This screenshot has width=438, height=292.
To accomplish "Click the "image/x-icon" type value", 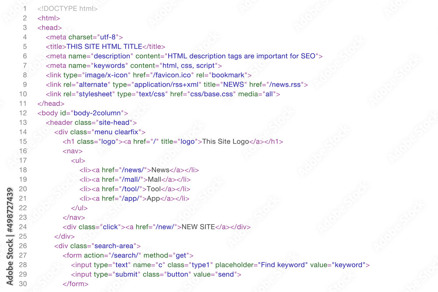I will pyautogui.click(x=106, y=75).
